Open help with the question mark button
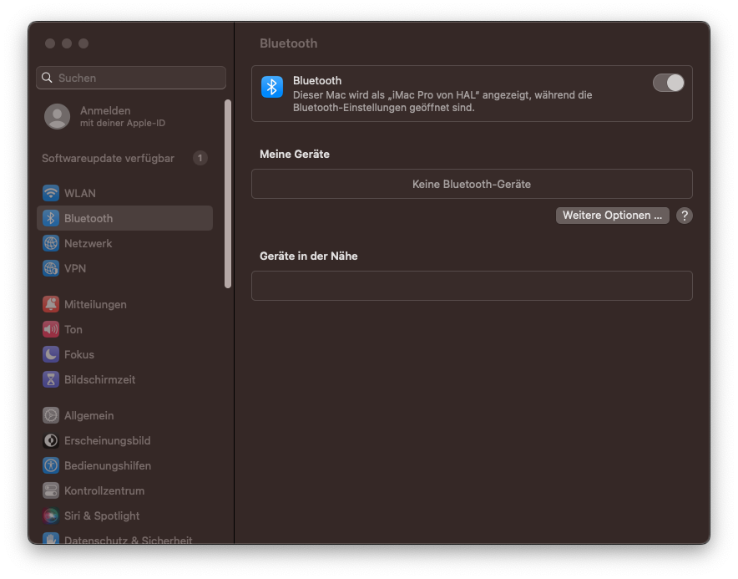 click(685, 216)
